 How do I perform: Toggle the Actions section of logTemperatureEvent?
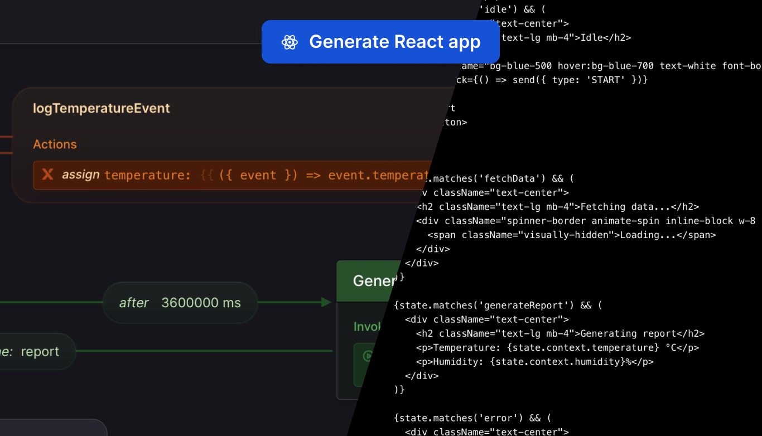click(x=55, y=144)
